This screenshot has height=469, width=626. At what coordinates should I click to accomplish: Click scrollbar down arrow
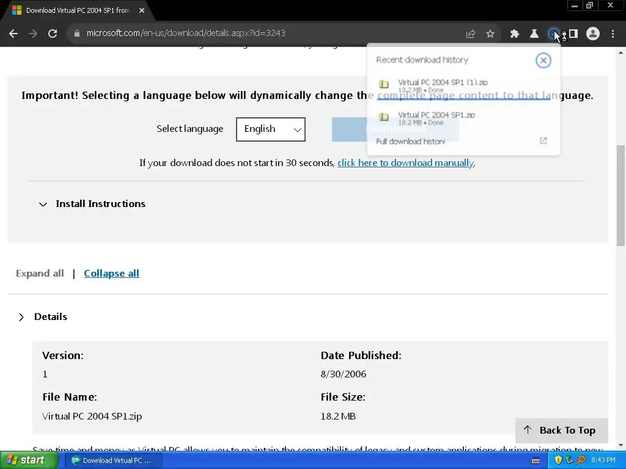pyautogui.click(x=621, y=445)
